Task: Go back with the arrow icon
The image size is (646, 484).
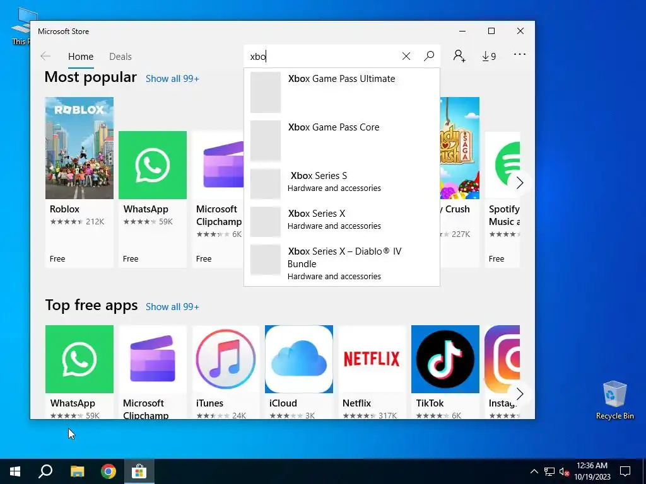Action: 45,56
